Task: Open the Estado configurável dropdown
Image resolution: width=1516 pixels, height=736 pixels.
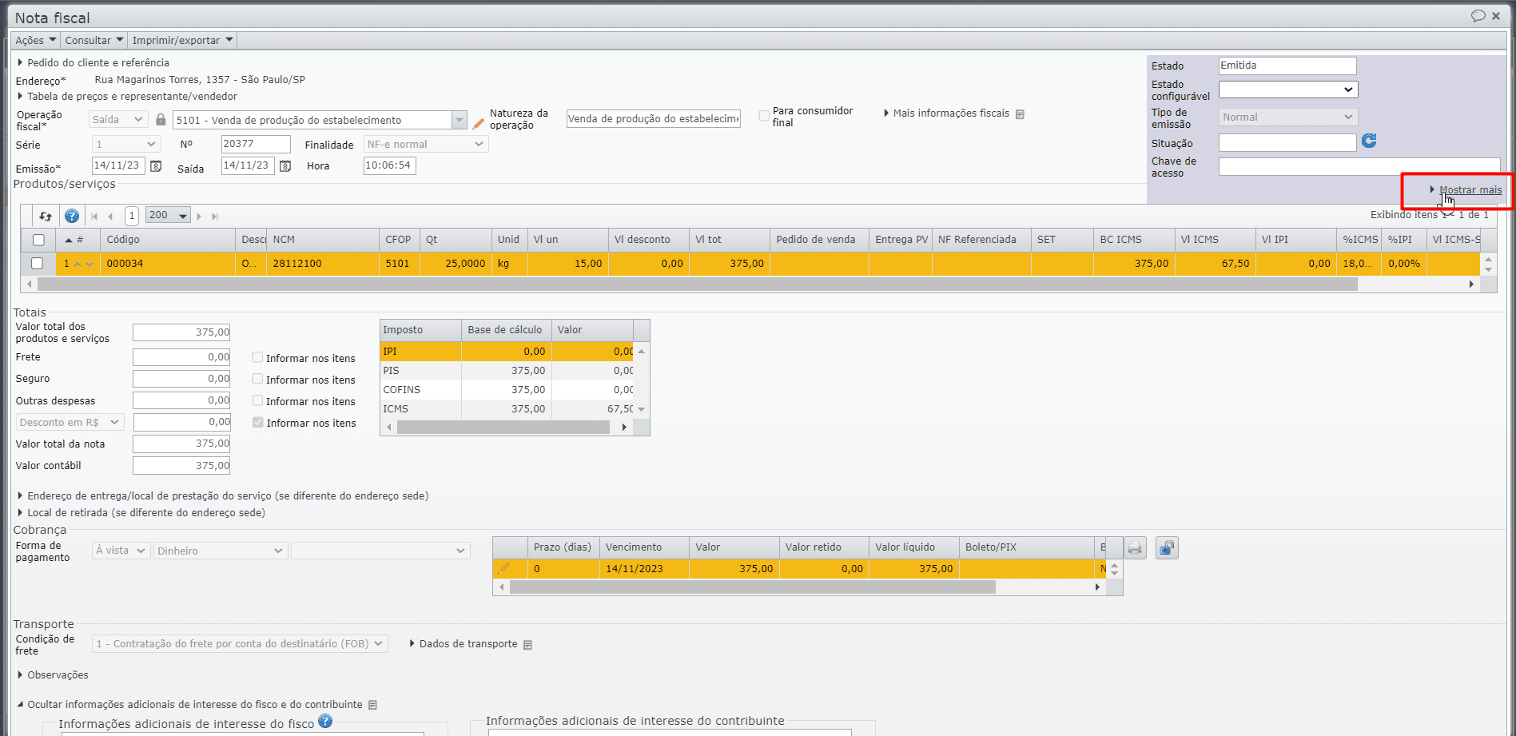Action: click(x=1287, y=90)
